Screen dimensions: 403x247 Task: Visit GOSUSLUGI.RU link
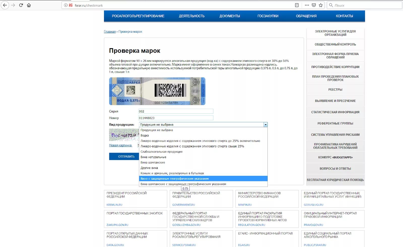tap(313, 205)
